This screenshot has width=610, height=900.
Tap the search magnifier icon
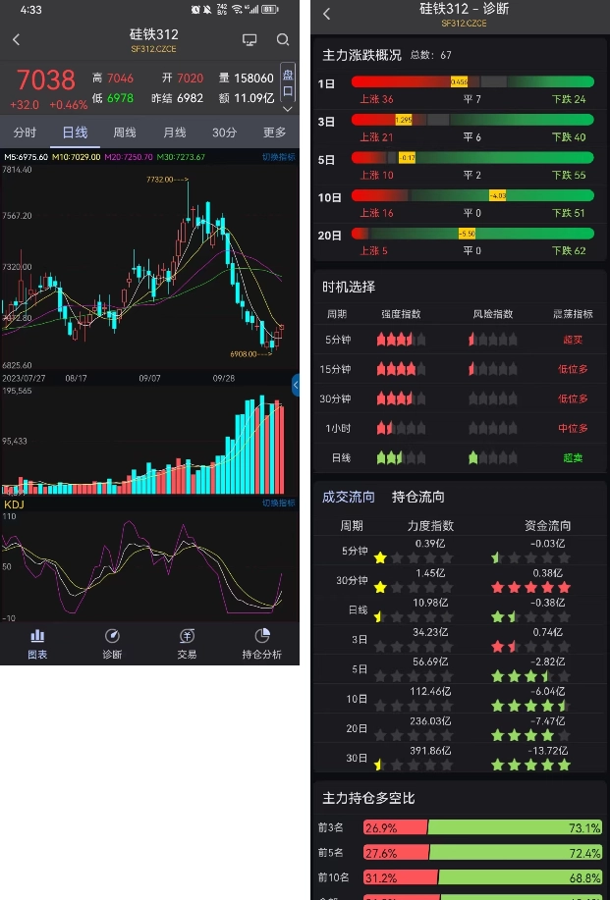[283, 40]
